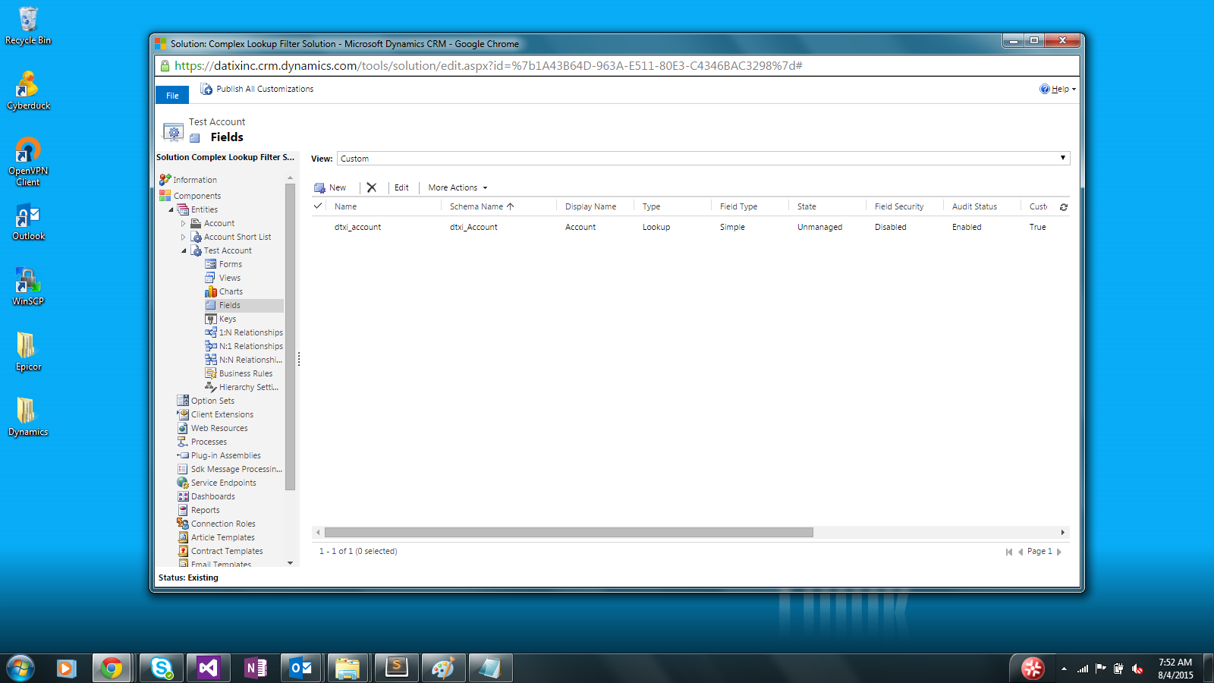Sort by Audit Status column header
The image size is (1214, 683).
[x=974, y=206]
